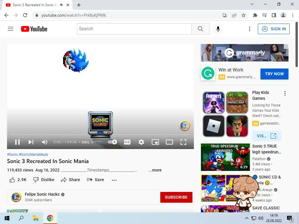Enable theater mode
The width and height of the screenshot is (299, 224).
pyautogui.click(x=169, y=142)
